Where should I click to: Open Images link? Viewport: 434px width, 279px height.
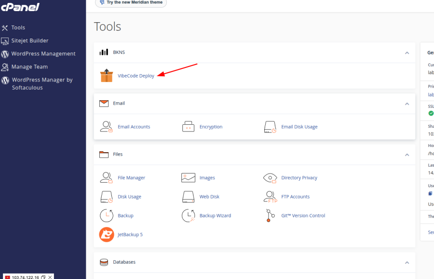[x=207, y=177]
